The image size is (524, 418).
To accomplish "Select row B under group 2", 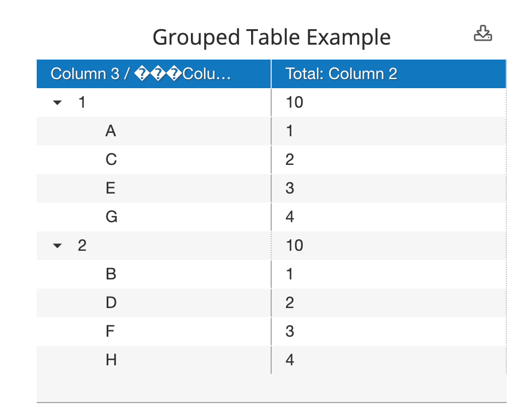I will pyautogui.click(x=111, y=274).
